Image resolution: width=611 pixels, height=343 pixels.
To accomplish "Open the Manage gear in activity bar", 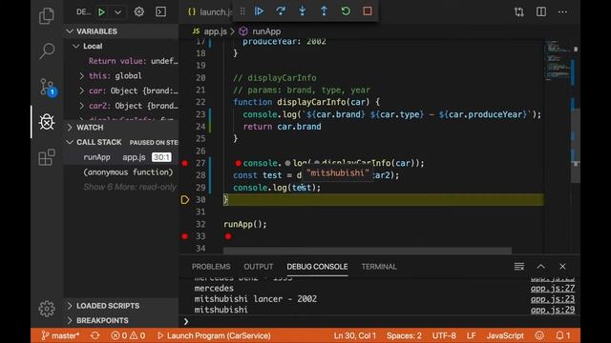I will point(47,309).
